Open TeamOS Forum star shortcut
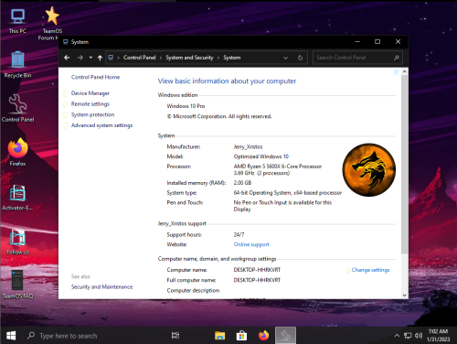 point(52,23)
